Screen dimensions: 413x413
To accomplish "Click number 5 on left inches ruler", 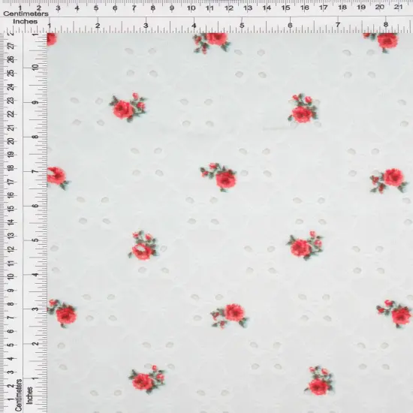I will pyautogui.click(x=35, y=240).
